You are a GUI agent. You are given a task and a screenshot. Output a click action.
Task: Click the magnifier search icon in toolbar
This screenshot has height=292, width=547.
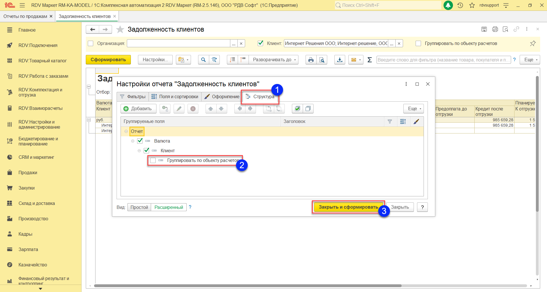pos(203,60)
